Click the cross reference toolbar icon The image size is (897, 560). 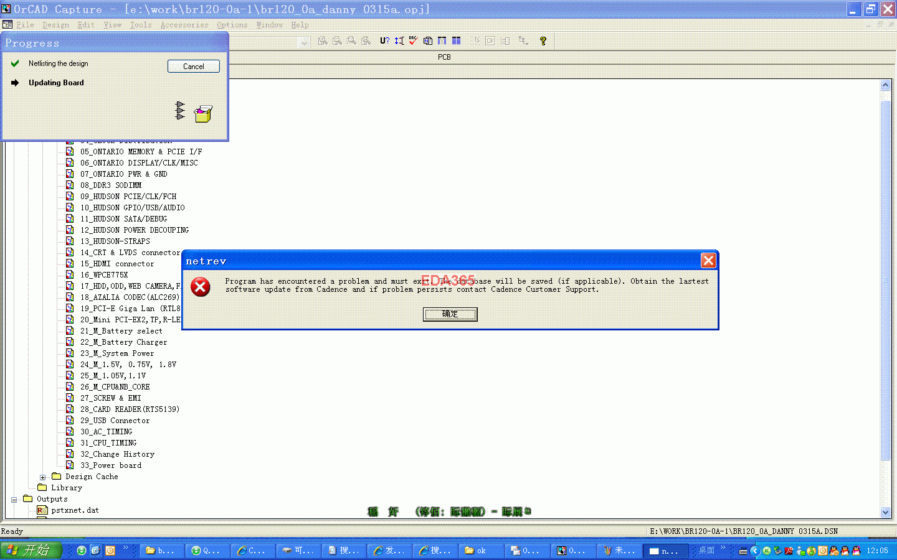point(442,40)
